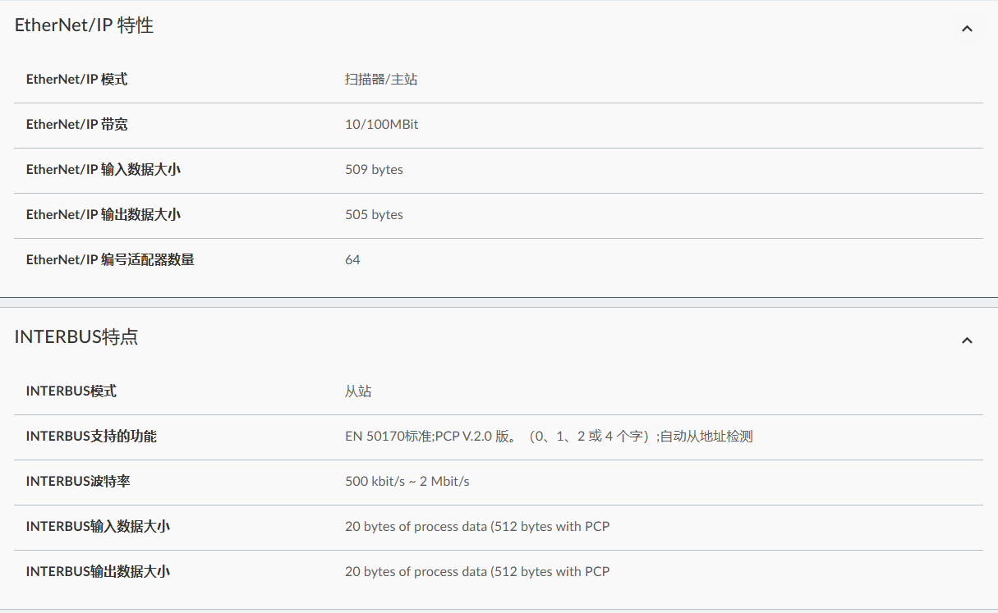Click the adapter count value 64
Viewport: 998px width, 613px height.
click(352, 260)
